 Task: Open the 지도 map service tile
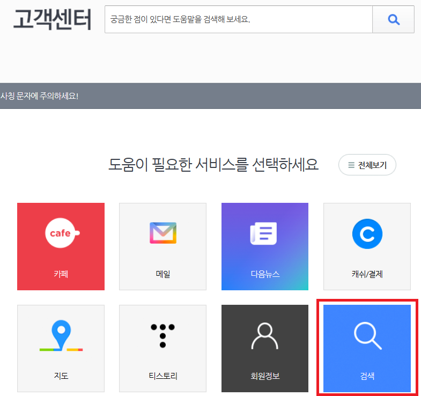61,348
